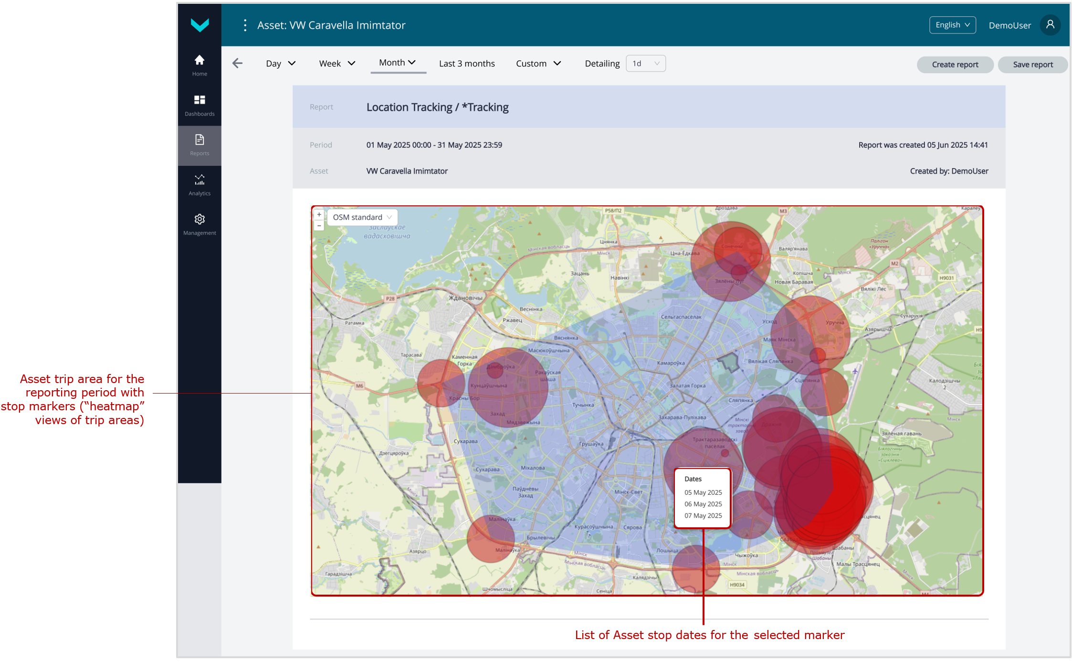The height and width of the screenshot is (662, 1072).
Task: Open the Reports section icon
Action: pos(200,139)
